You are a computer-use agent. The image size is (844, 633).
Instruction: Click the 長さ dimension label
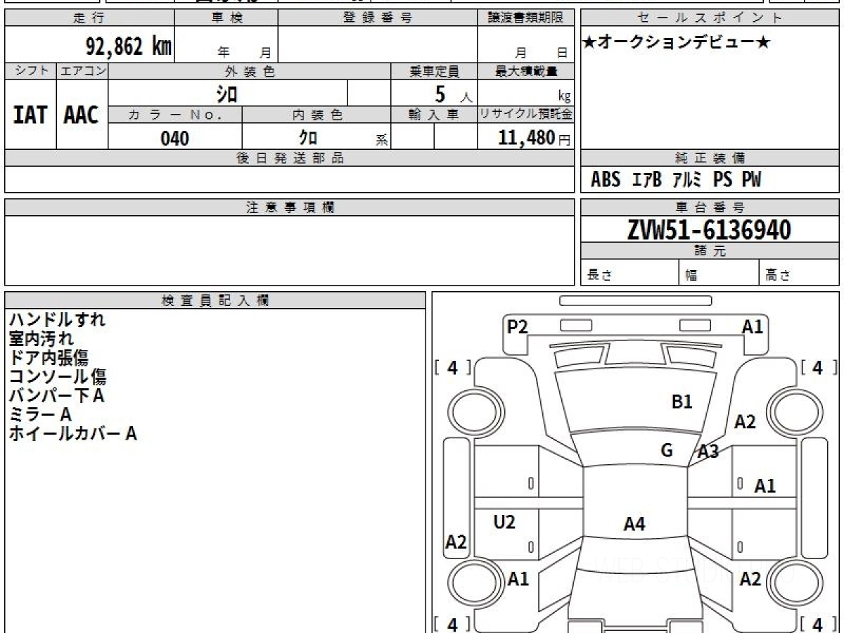pyautogui.click(x=599, y=276)
